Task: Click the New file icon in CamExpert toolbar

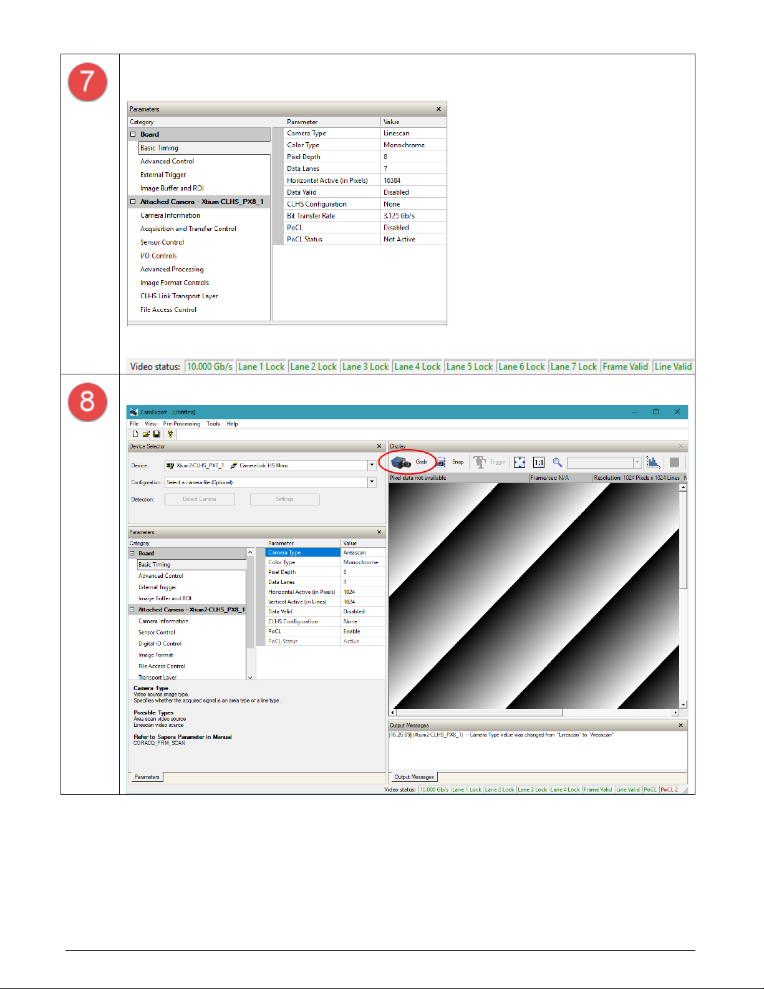Action: pyautogui.click(x=135, y=434)
